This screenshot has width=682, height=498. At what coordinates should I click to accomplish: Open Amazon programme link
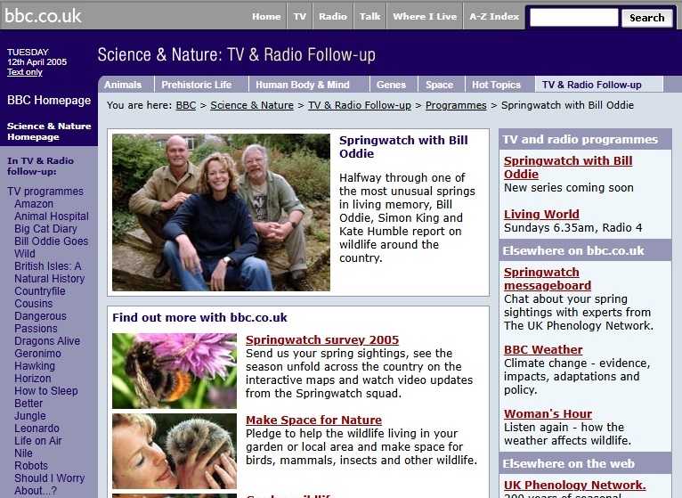click(34, 204)
